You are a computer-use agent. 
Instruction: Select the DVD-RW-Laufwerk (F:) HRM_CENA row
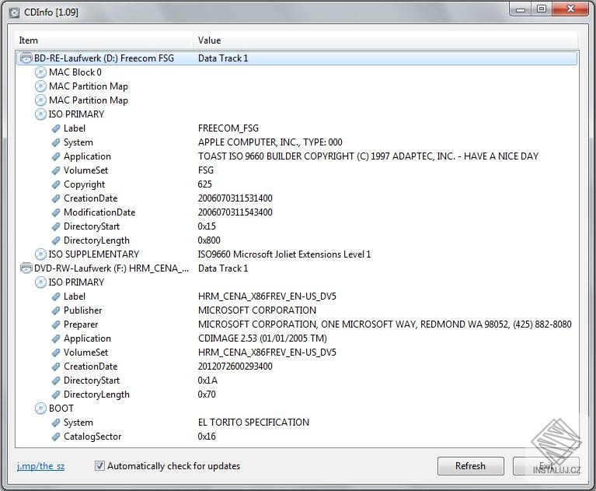pyautogui.click(x=297, y=268)
